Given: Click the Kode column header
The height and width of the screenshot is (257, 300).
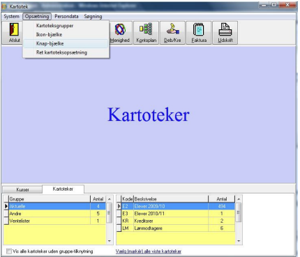Looking at the screenshot, I should click(x=128, y=199).
